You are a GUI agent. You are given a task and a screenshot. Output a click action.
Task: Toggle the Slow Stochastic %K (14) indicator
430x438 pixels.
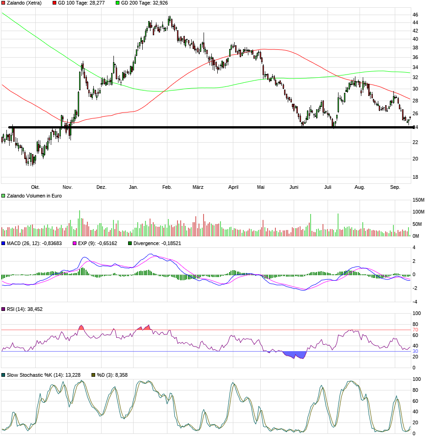[4, 374]
